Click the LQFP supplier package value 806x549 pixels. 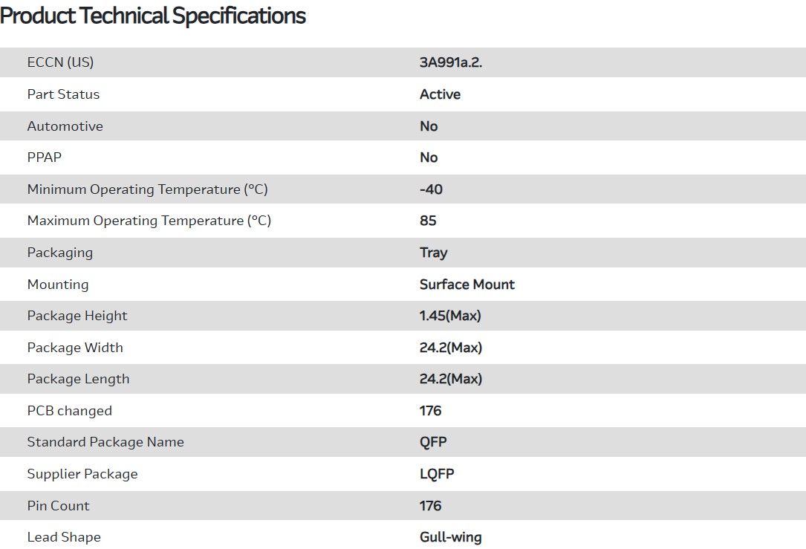pos(437,474)
